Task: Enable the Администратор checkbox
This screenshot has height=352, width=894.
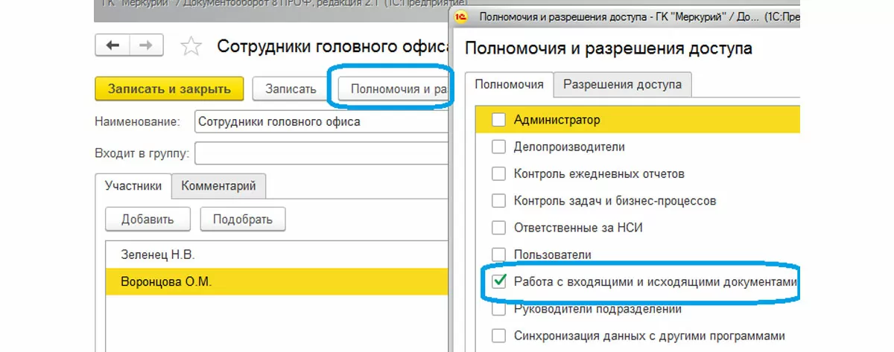Action: (x=498, y=120)
